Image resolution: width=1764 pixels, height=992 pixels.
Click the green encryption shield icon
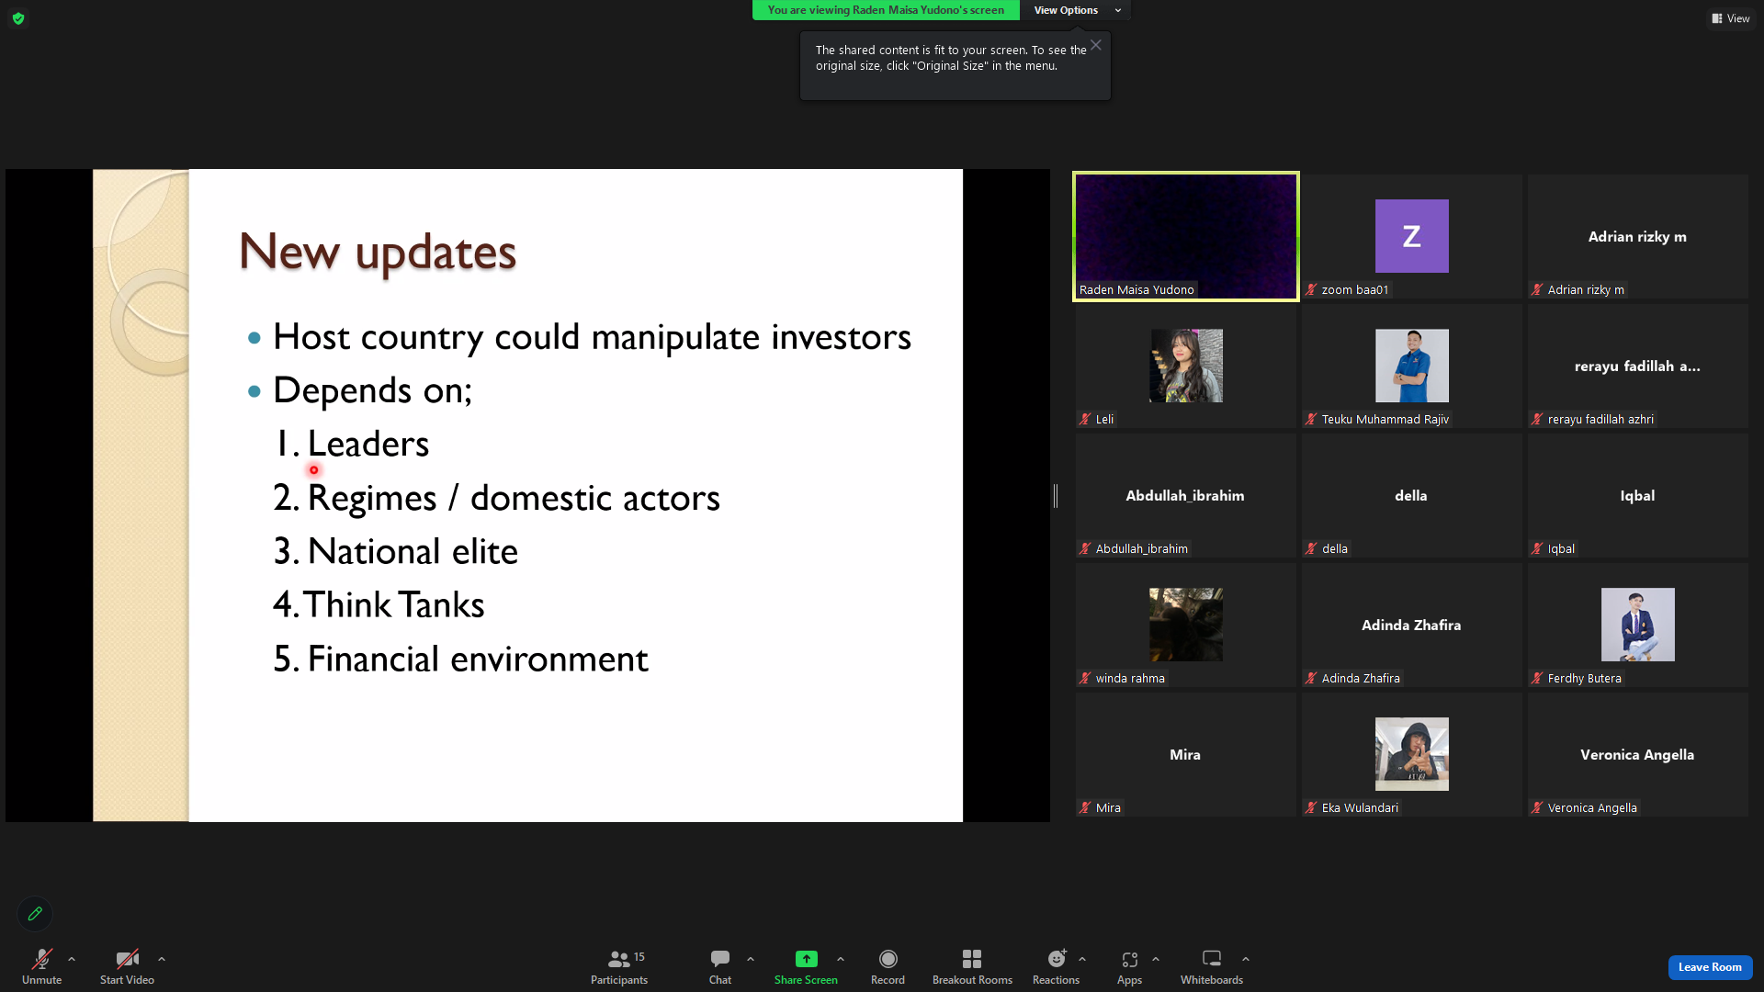click(x=18, y=18)
